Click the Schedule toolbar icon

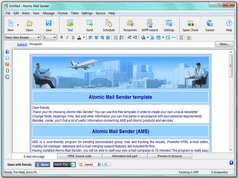click(109, 25)
